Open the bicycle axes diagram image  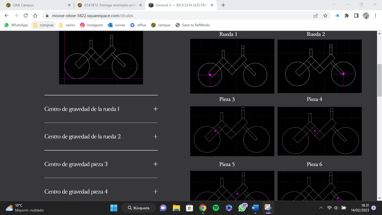click(x=101, y=58)
